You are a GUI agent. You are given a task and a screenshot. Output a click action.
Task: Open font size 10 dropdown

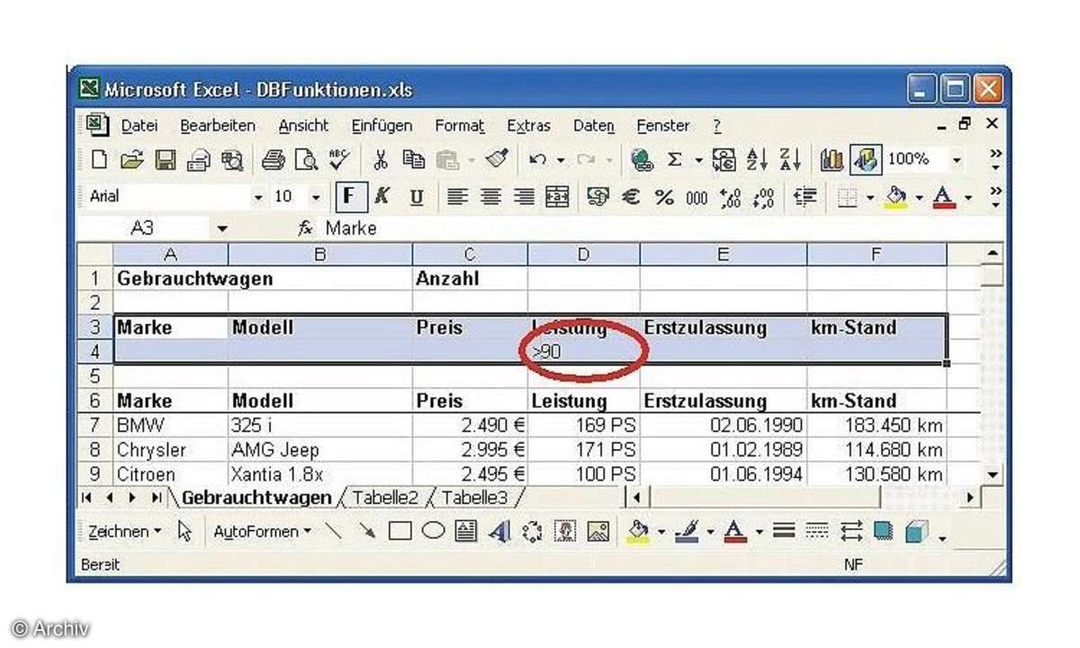(x=315, y=197)
